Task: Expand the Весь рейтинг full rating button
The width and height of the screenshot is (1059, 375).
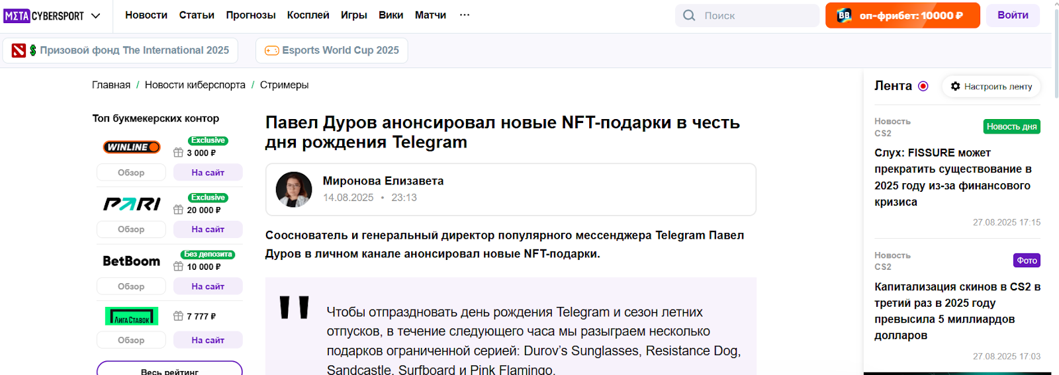Action: [169, 369]
